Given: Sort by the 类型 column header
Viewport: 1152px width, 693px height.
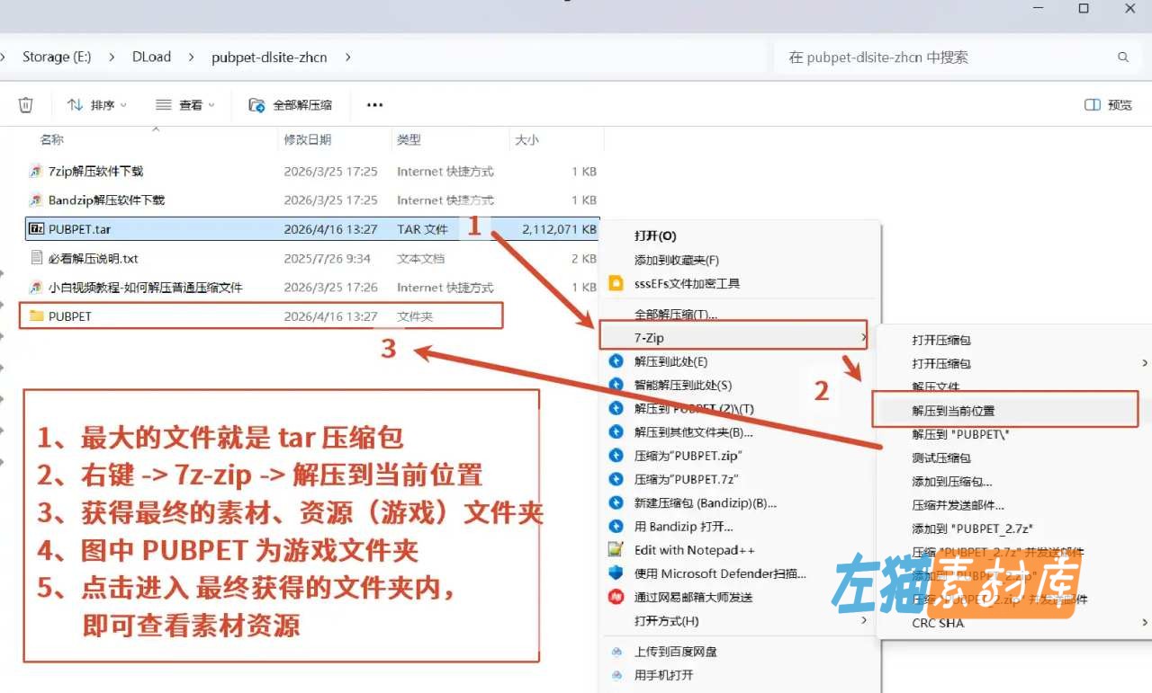Looking at the screenshot, I should click(x=409, y=139).
